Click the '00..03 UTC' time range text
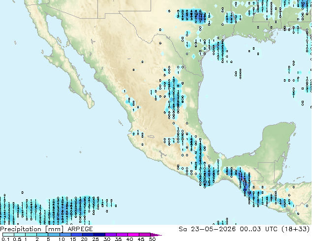312x241 pixels. click(258, 229)
